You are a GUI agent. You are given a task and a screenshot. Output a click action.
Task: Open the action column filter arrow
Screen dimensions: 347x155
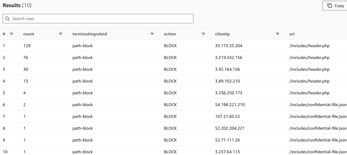pyautogui.click(x=203, y=34)
